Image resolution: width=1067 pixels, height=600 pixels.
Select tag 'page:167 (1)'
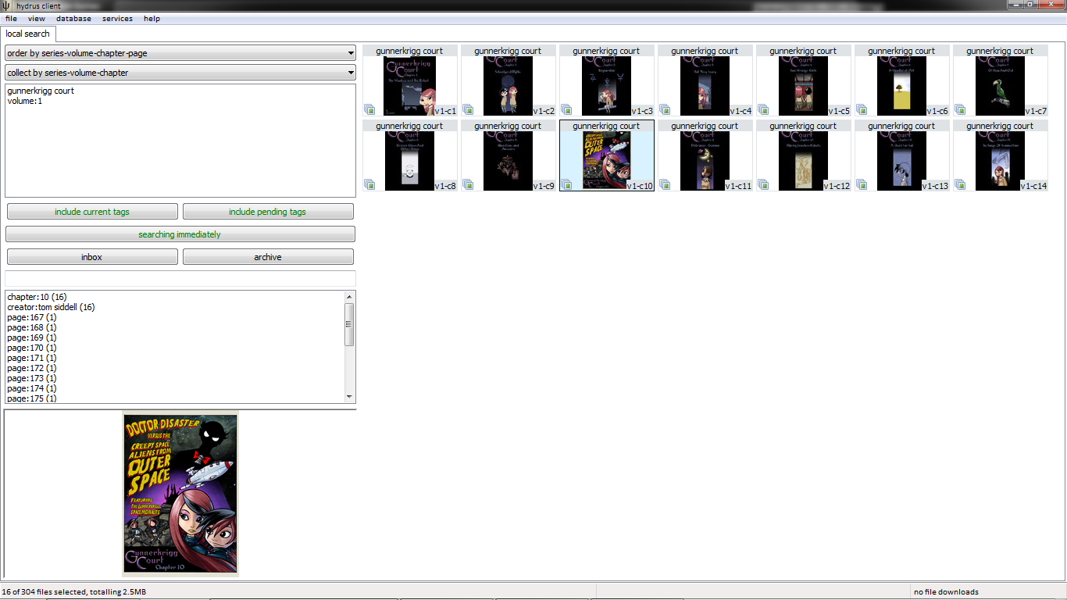(x=32, y=317)
